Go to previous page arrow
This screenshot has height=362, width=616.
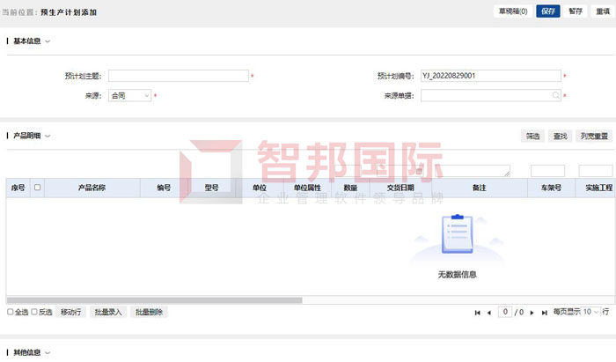(x=489, y=313)
